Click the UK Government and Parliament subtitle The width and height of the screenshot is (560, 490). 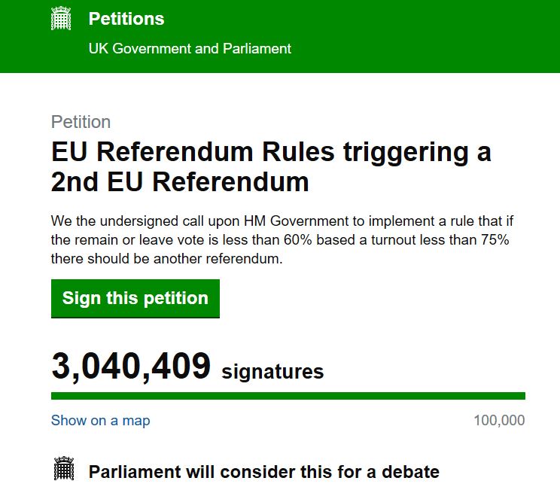click(x=190, y=49)
